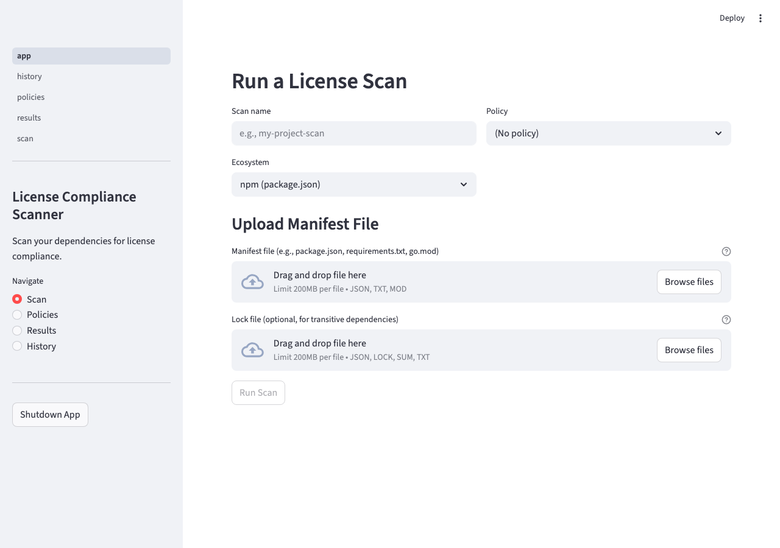Click Browse files for the manifest file
This screenshot has height=548, width=780.
pos(689,281)
